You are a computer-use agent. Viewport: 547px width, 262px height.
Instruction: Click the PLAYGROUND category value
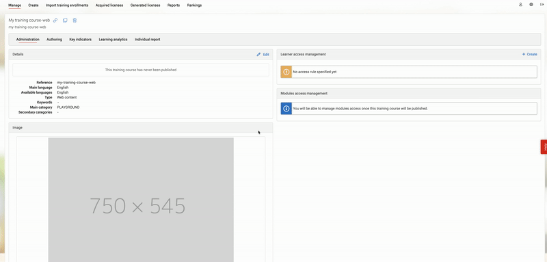coord(68,107)
